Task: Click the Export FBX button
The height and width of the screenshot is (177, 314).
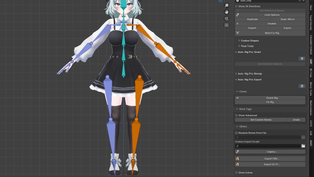Action: tap(272, 159)
